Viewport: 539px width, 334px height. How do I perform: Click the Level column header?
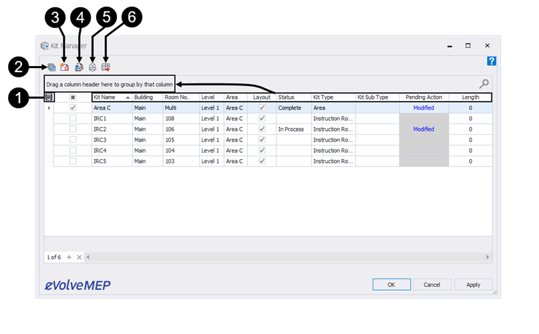click(x=212, y=98)
